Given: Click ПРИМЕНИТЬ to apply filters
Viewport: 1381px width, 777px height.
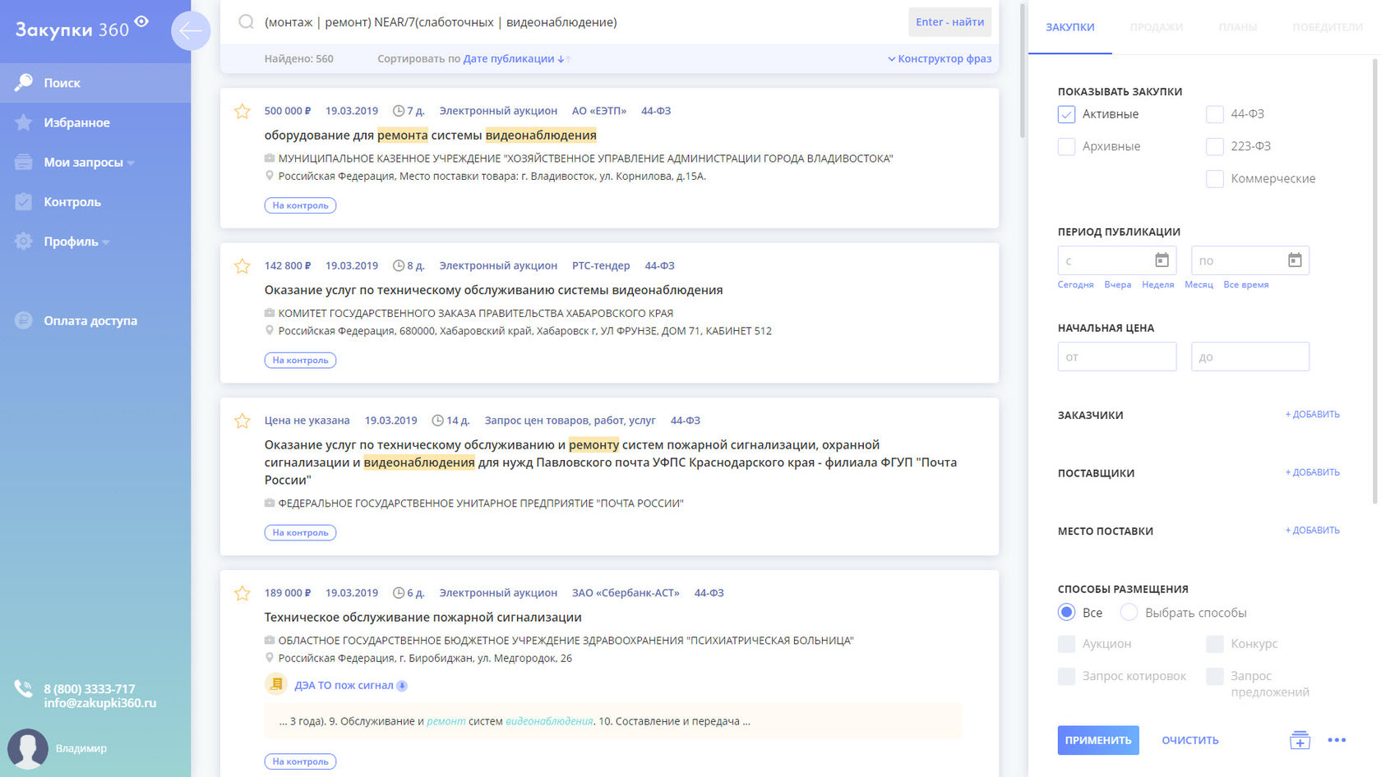Looking at the screenshot, I should (1098, 740).
